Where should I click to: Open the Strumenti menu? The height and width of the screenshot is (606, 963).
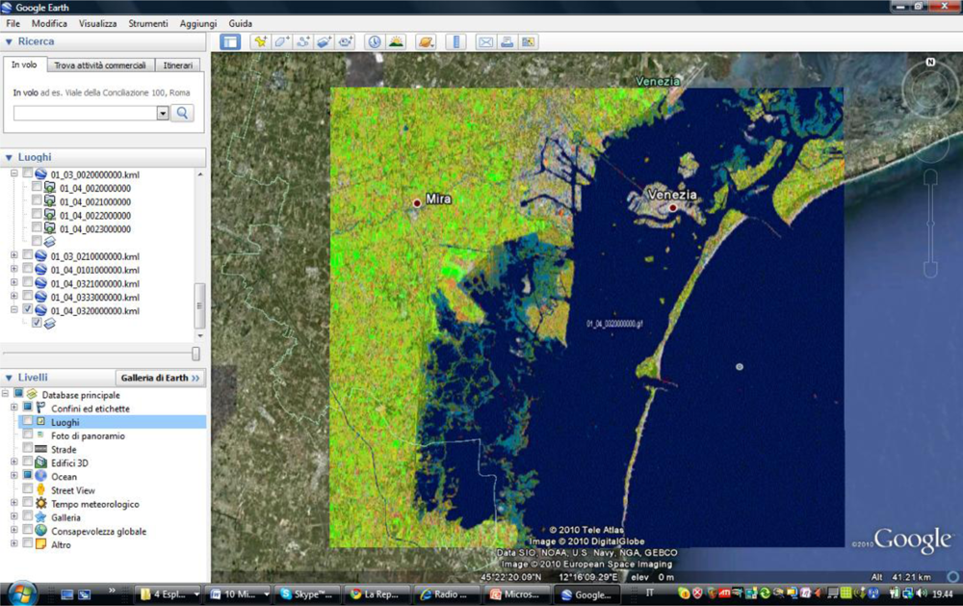pyautogui.click(x=148, y=23)
